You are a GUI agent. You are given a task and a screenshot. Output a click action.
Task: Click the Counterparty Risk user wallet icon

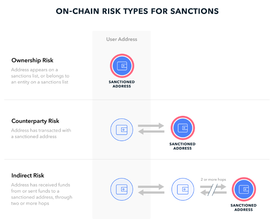pos(122,129)
